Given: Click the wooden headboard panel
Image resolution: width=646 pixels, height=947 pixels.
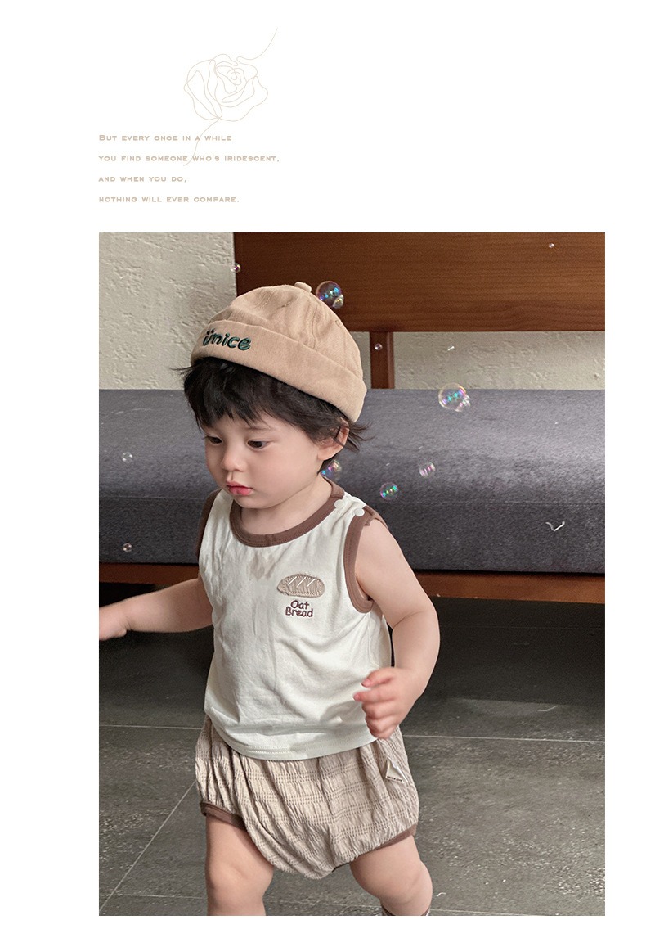Looking at the screenshot, I should pyautogui.click(x=419, y=282).
